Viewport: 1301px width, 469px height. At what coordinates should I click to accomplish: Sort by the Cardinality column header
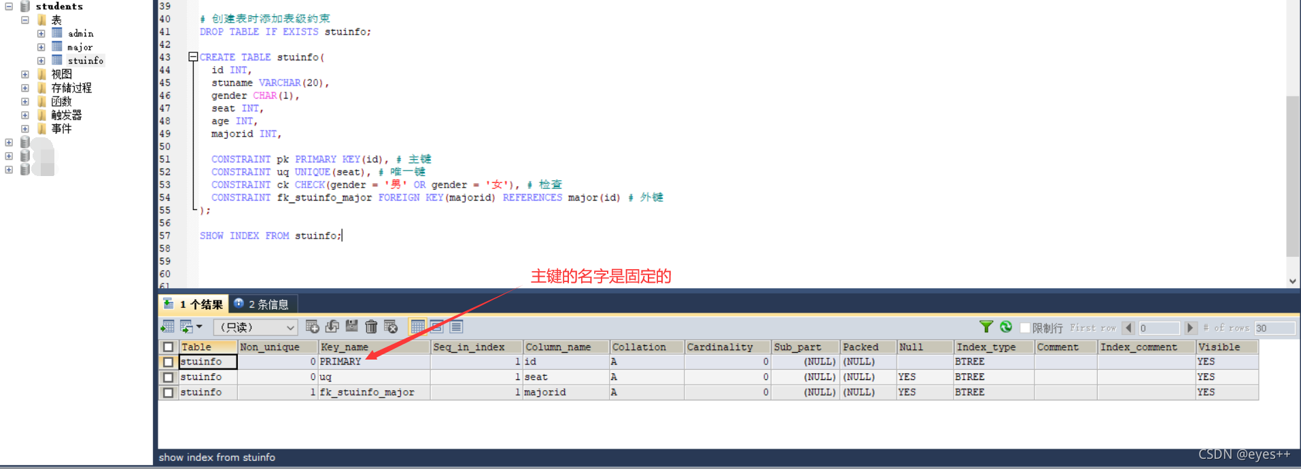tap(727, 347)
